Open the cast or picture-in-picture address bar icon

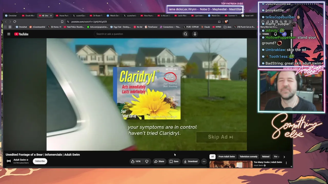pos(219,22)
